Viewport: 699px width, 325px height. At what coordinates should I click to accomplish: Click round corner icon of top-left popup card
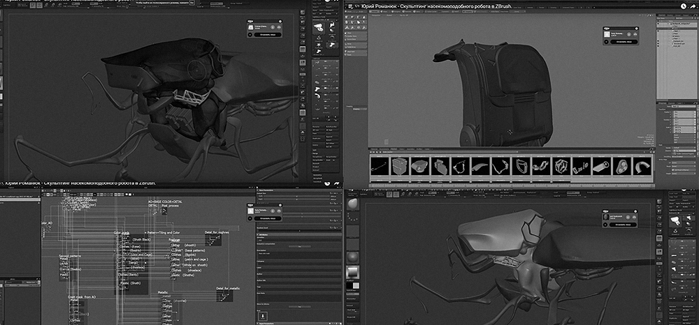(x=280, y=21)
